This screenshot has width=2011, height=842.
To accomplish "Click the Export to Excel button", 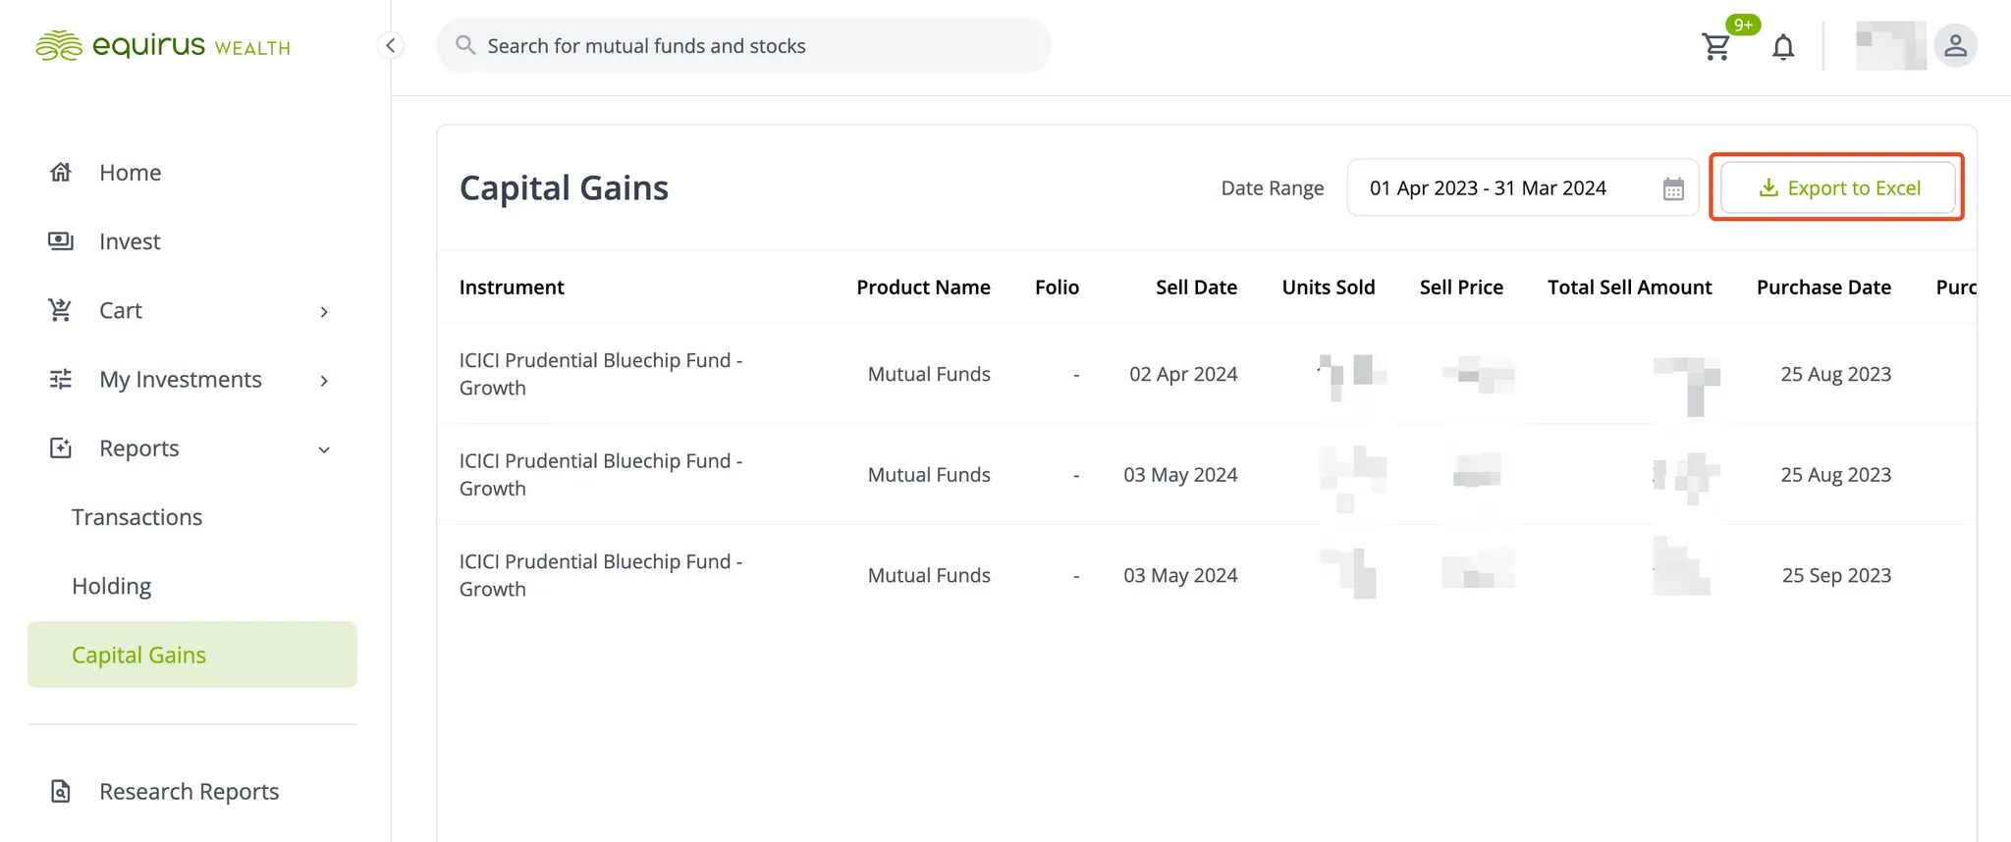I will (1837, 187).
